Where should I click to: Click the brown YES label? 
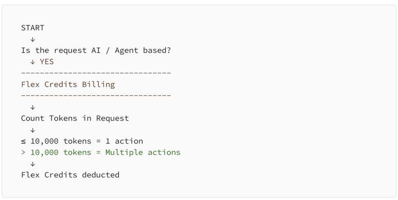pos(47,62)
